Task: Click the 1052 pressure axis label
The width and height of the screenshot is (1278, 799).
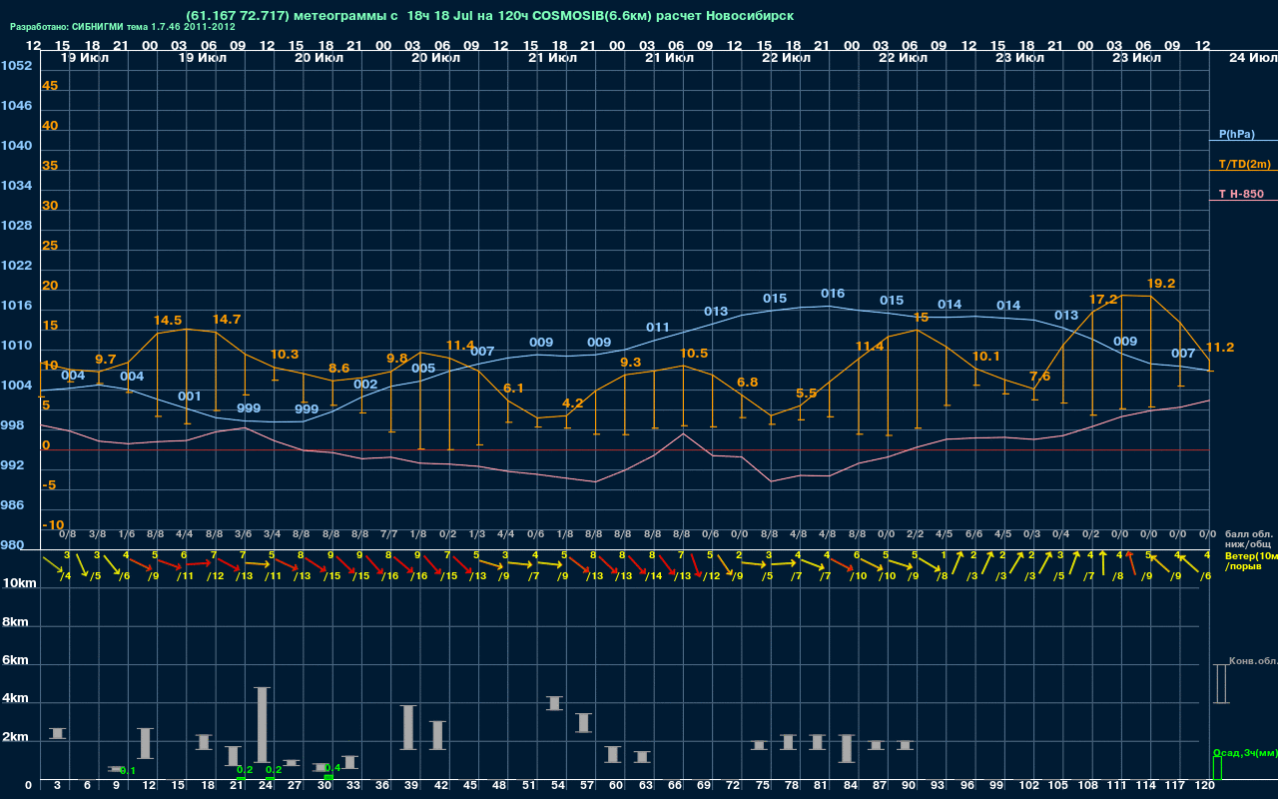Action: [x=16, y=66]
